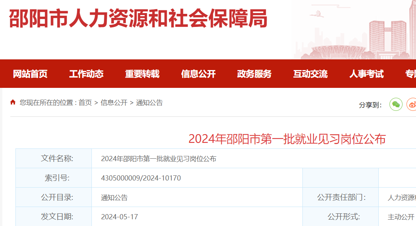Click the 分享到 label
The image size is (416, 226).
click(x=370, y=105)
